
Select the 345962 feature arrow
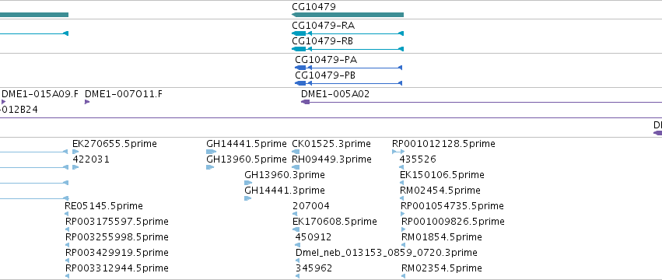[298, 276]
